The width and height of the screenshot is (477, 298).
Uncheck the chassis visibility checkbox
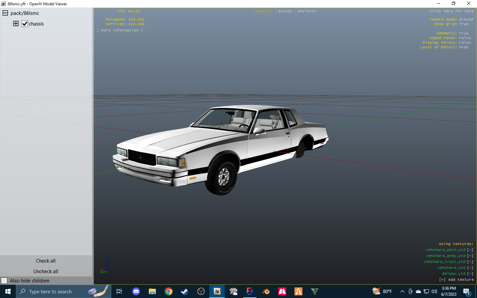pos(25,24)
